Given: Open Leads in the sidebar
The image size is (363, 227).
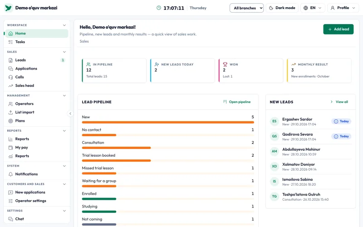Looking at the screenshot, I should 37,60.
